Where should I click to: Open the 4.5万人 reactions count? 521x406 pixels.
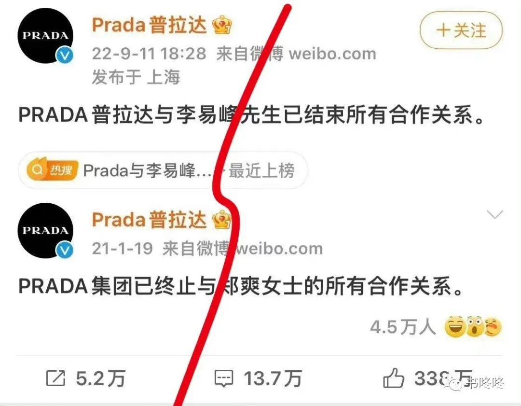coord(403,327)
